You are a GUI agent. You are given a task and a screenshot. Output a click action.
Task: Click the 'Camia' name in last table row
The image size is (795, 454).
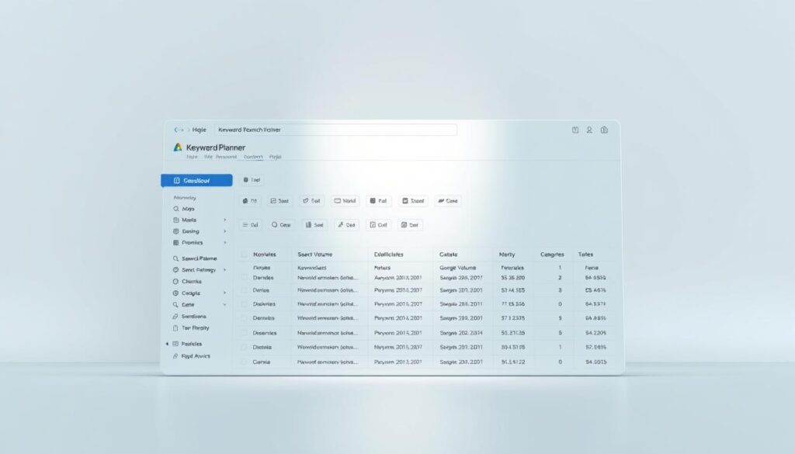coord(261,362)
